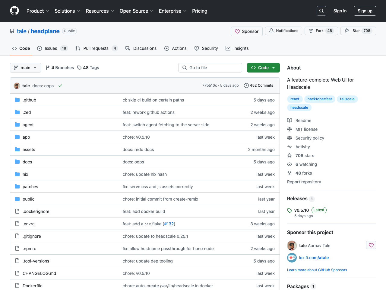The image size is (386, 290).
Task: Open the main branch dropdown
Action: point(25,68)
